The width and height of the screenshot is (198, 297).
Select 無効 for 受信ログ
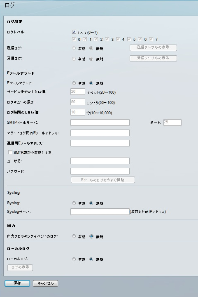coord(91,59)
